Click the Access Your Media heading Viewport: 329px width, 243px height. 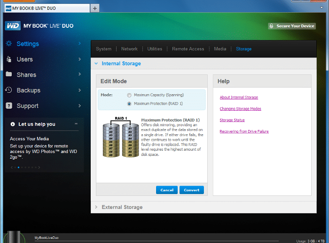click(x=29, y=139)
